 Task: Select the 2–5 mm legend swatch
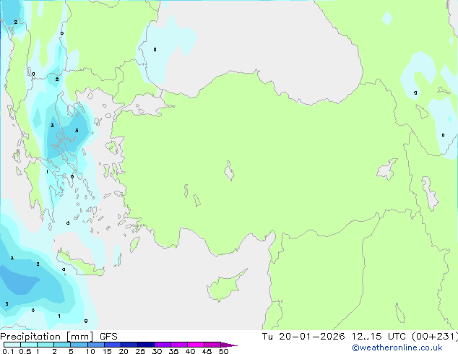pyautogui.click(x=62, y=345)
